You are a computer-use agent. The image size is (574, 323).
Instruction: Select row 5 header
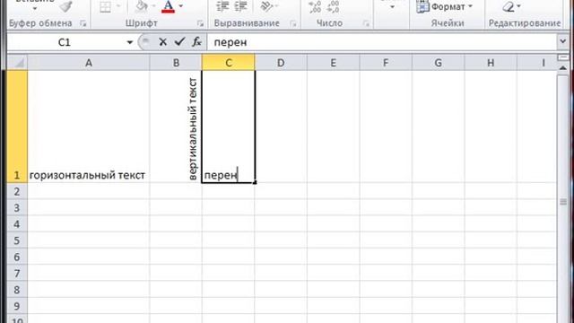coord(17,240)
